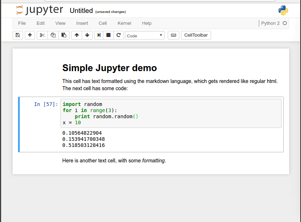Open the Help menu
This screenshot has width=301, height=222.
[x=147, y=23]
